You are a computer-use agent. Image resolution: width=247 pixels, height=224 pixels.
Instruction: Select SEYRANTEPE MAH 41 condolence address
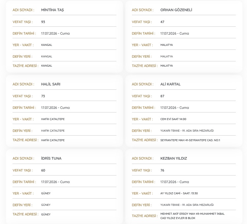190,140
